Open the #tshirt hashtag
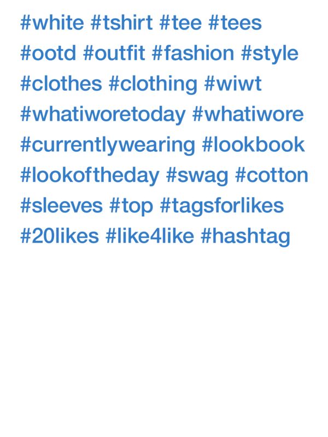Screen dimensions: 328x437 121,23
